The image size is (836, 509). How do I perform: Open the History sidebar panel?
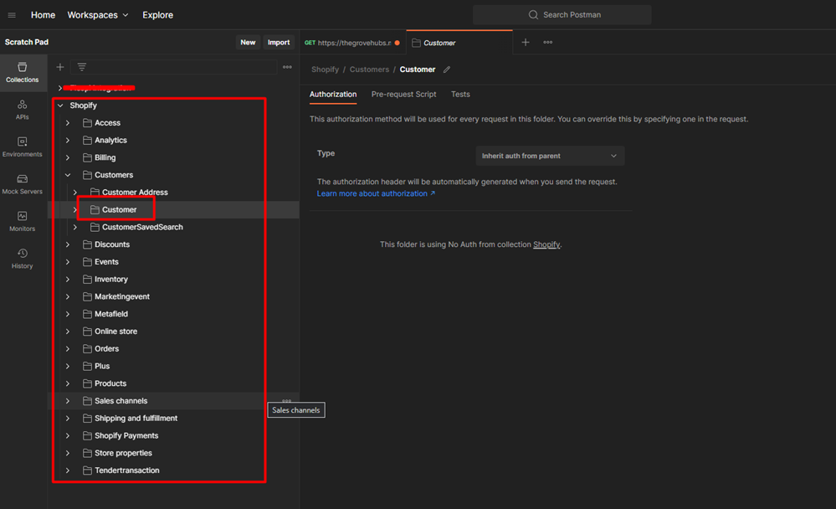click(23, 259)
